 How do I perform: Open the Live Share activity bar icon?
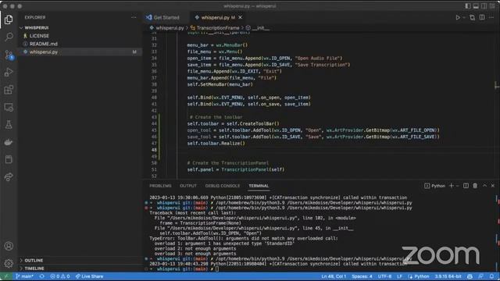(9, 177)
